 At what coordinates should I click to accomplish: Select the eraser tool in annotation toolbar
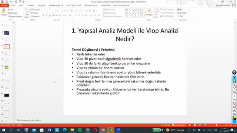tap(234, 92)
